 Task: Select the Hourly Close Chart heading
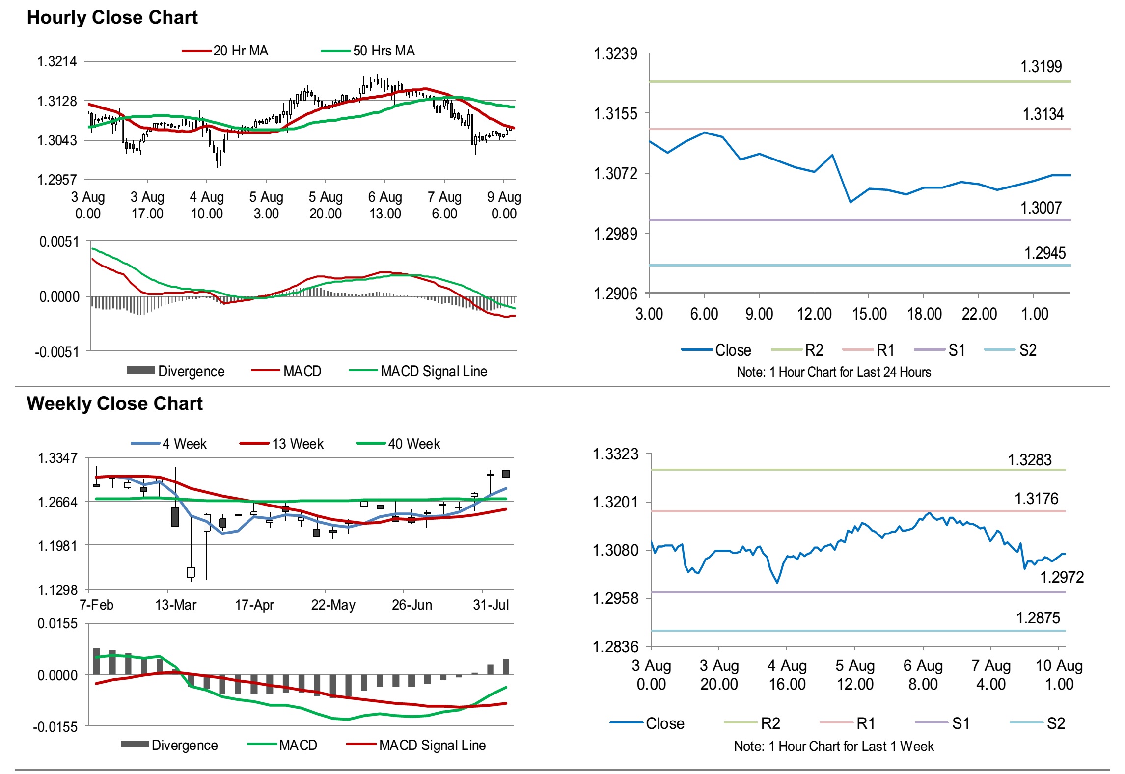pyautogui.click(x=112, y=17)
